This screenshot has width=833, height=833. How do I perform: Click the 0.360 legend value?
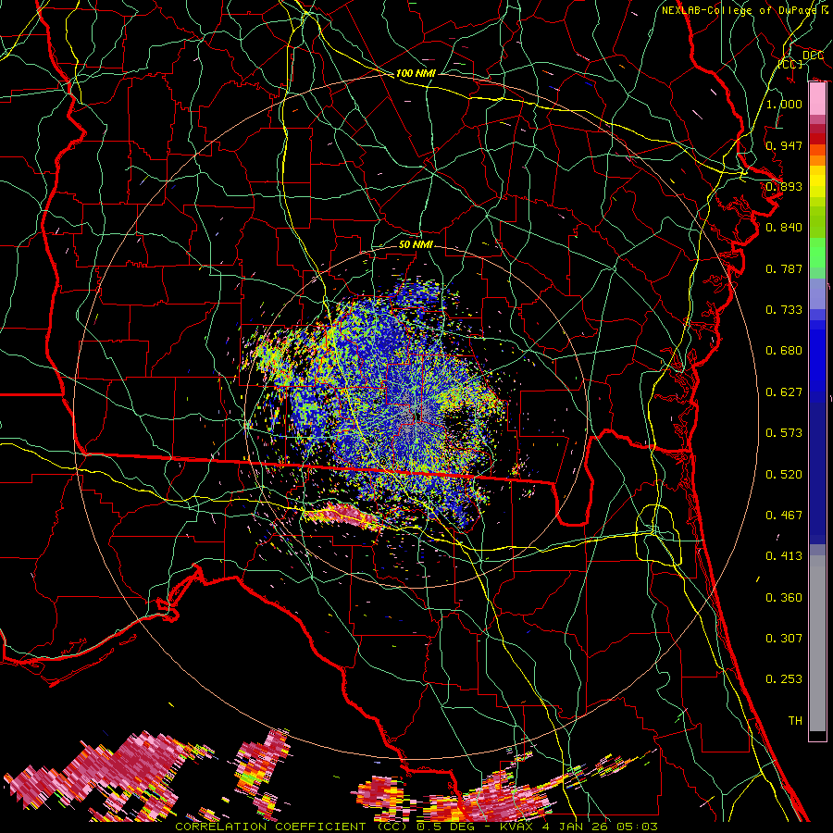click(784, 598)
